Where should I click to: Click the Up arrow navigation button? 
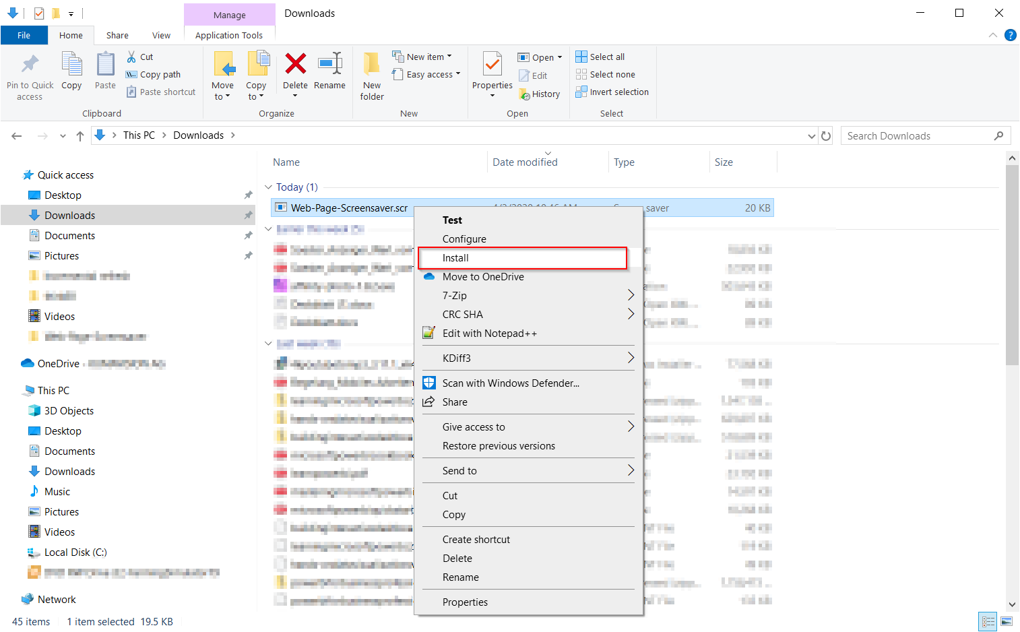pos(80,135)
